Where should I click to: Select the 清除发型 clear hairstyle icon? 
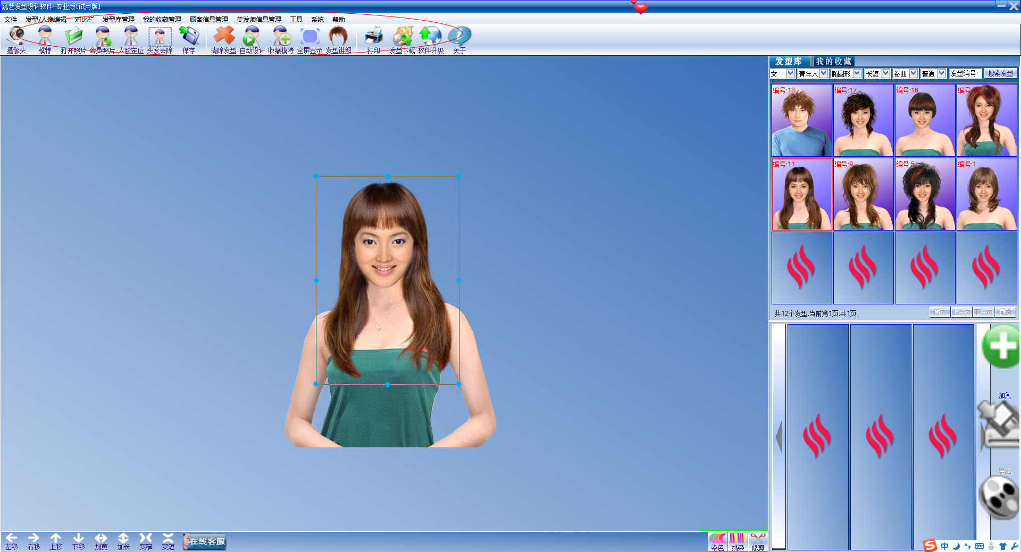(x=224, y=40)
